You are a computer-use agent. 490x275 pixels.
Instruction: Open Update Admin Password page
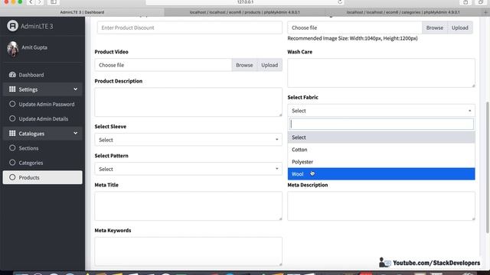(x=43, y=104)
